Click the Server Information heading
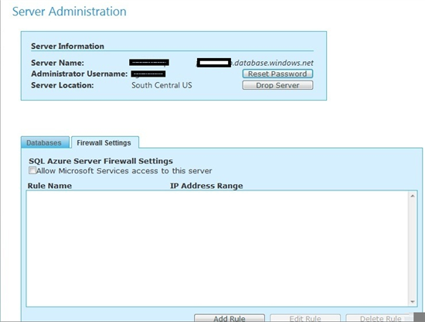The height and width of the screenshot is (322, 425). point(67,46)
